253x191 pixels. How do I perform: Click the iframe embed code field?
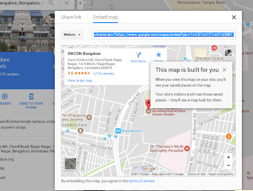164,35
